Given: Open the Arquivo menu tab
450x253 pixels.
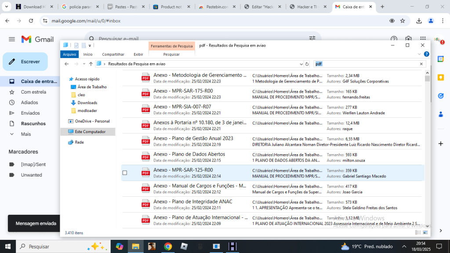Looking at the screenshot, I should [69, 54].
